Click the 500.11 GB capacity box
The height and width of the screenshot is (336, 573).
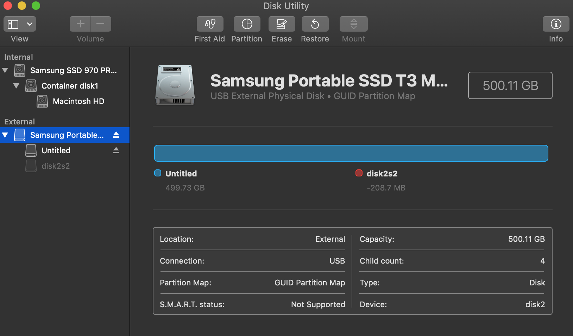coord(510,85)
